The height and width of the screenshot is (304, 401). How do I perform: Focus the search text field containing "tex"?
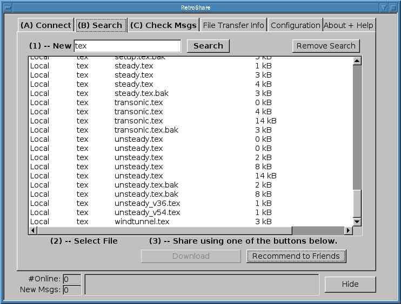[x=127, y=46]
